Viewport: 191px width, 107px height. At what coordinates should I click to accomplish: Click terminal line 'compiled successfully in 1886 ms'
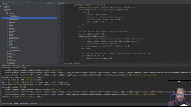(23, 77)
